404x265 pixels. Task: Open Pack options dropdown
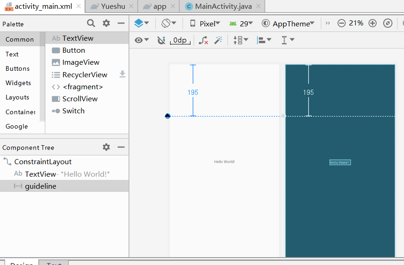(x=240, y=40)
